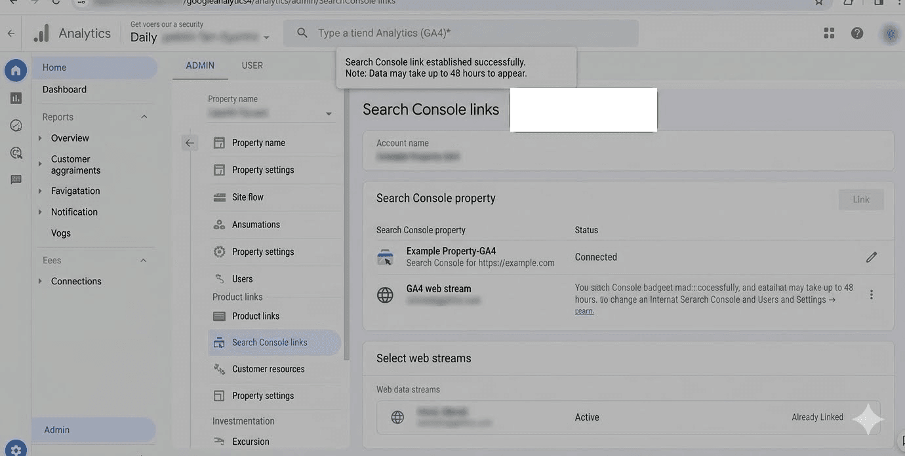Click the search magnifier icon
905x456 pixels.
click(302, 33)
